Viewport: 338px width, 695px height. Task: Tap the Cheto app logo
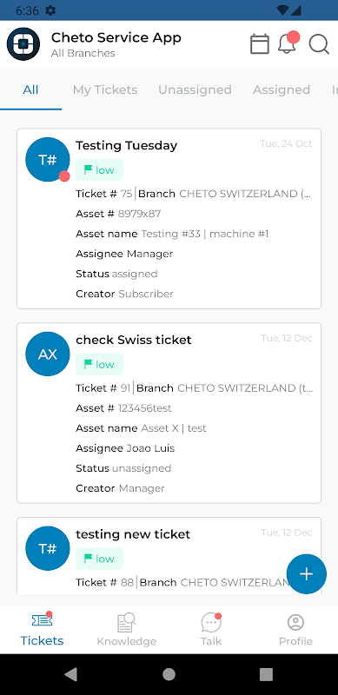click(x=23, y=44)
